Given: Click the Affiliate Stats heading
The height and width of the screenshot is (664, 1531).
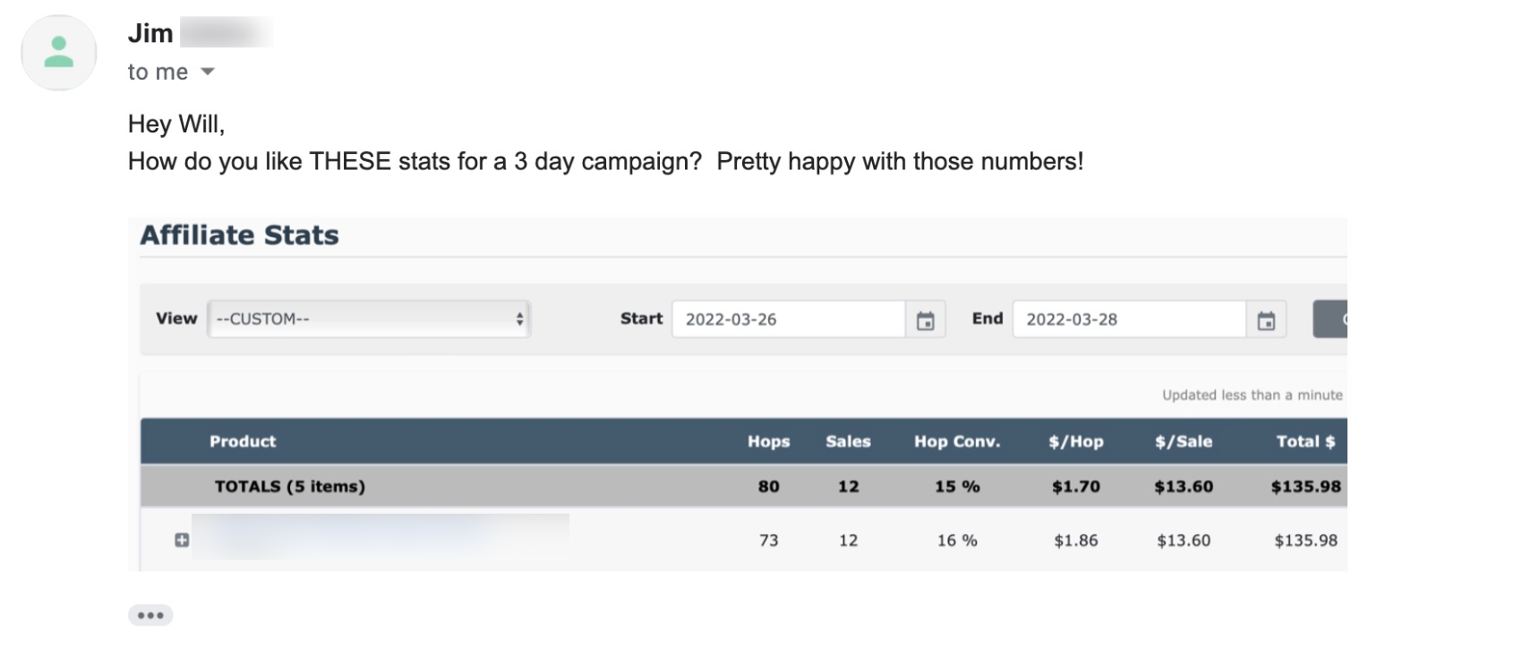Looking at the screenshot, I should tap(239, 235).
